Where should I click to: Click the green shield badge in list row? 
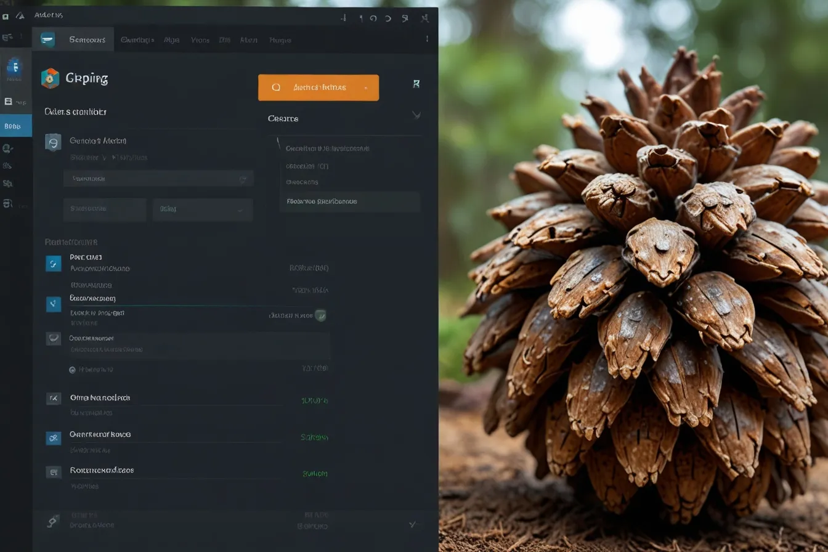[x=320, y=315]
